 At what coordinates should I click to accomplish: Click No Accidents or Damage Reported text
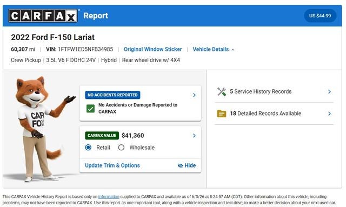pyautogui.click(x=138, y=108)
